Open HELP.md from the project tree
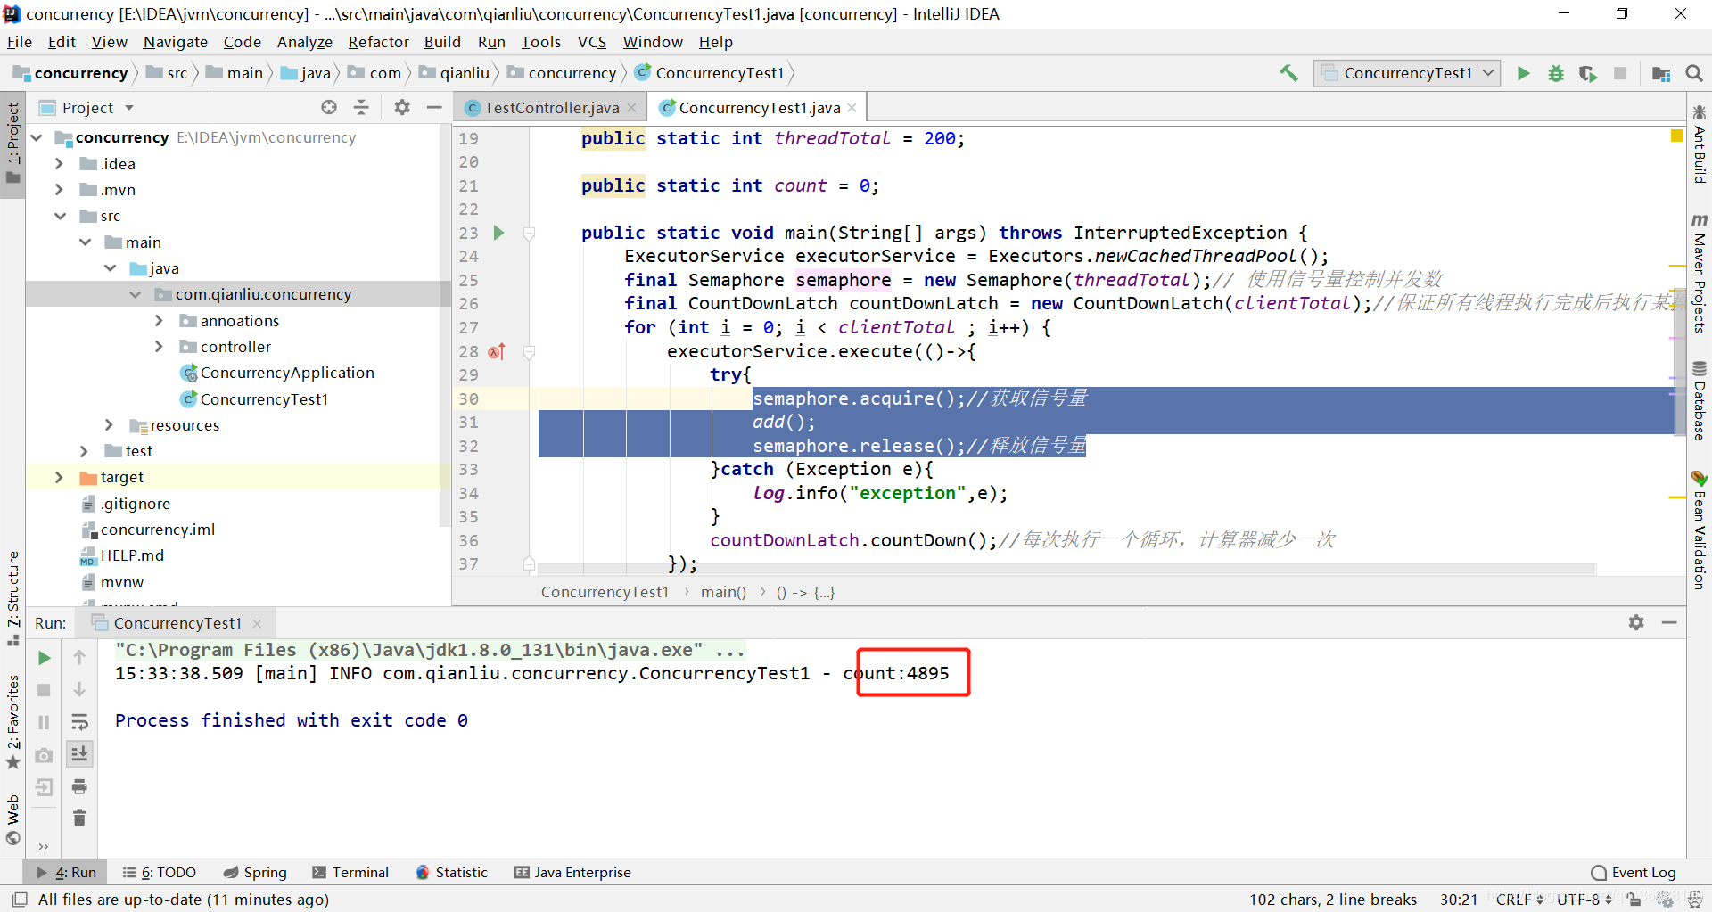Screen dimensions: 1712x912 click(x=132, y=555)
